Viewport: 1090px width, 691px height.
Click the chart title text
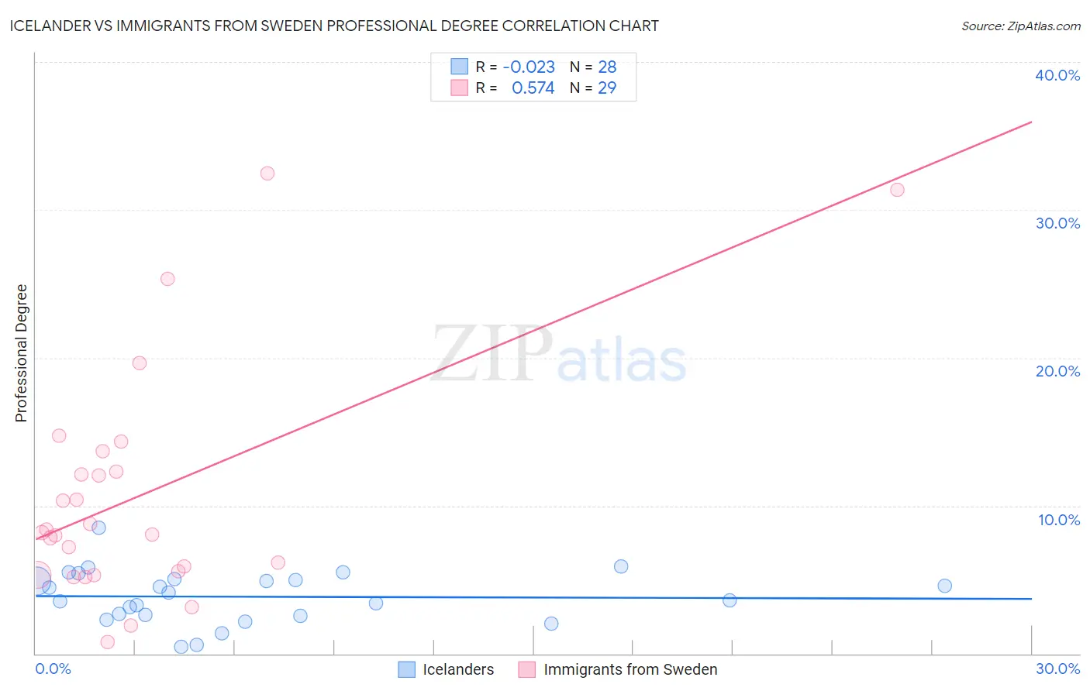(334, 26)
